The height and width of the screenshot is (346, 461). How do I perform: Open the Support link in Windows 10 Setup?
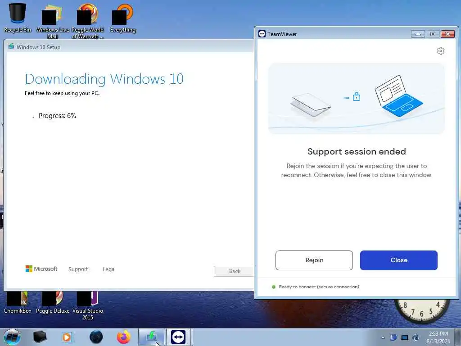tap(78, 269)
